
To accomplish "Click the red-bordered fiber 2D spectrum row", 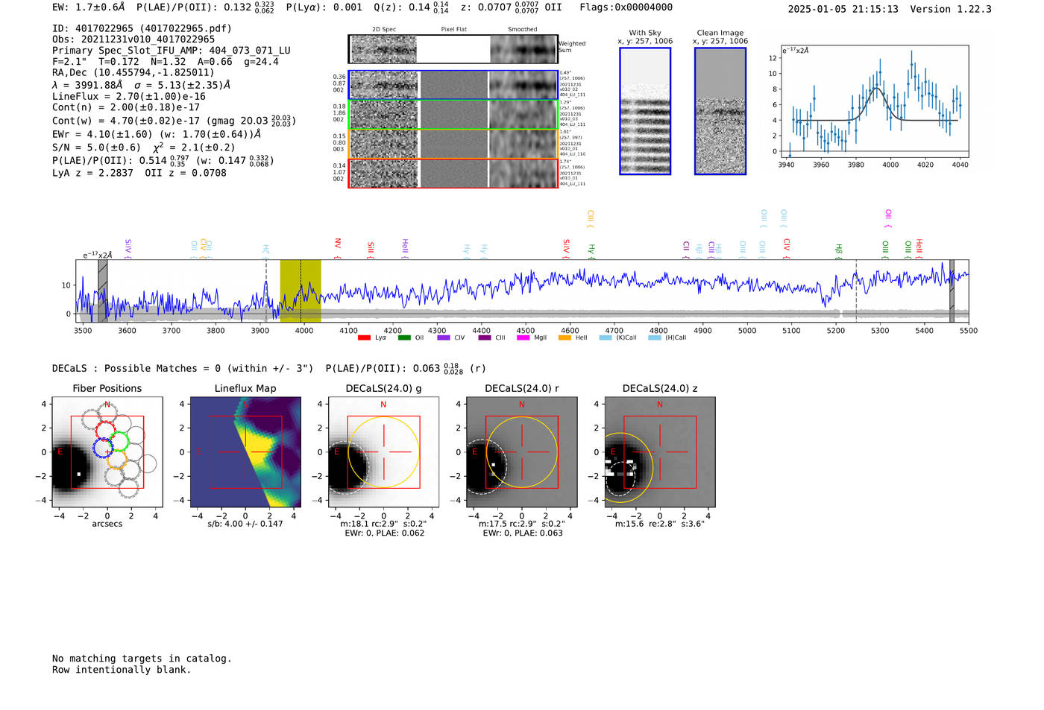I will point(453,173).
